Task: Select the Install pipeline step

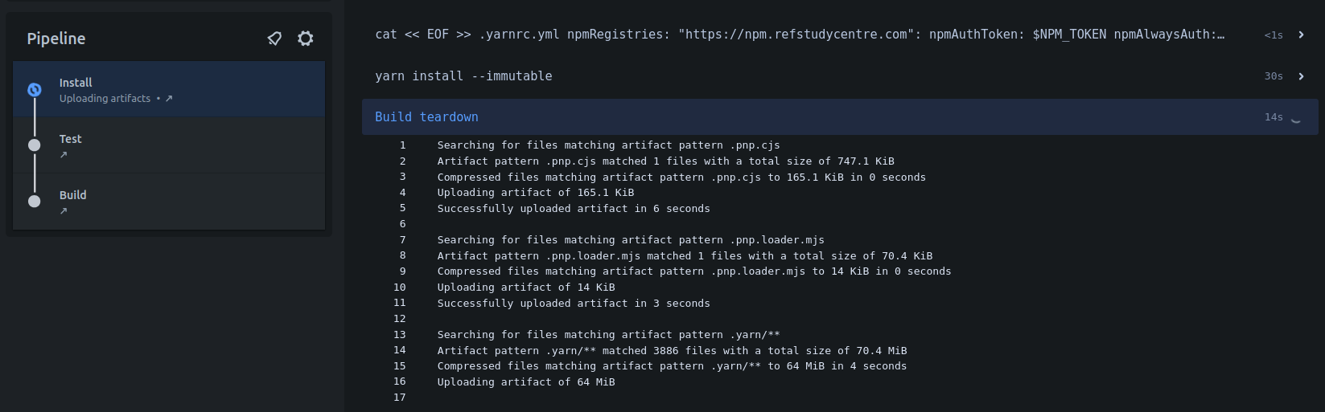Action: [x=169, y=89]
